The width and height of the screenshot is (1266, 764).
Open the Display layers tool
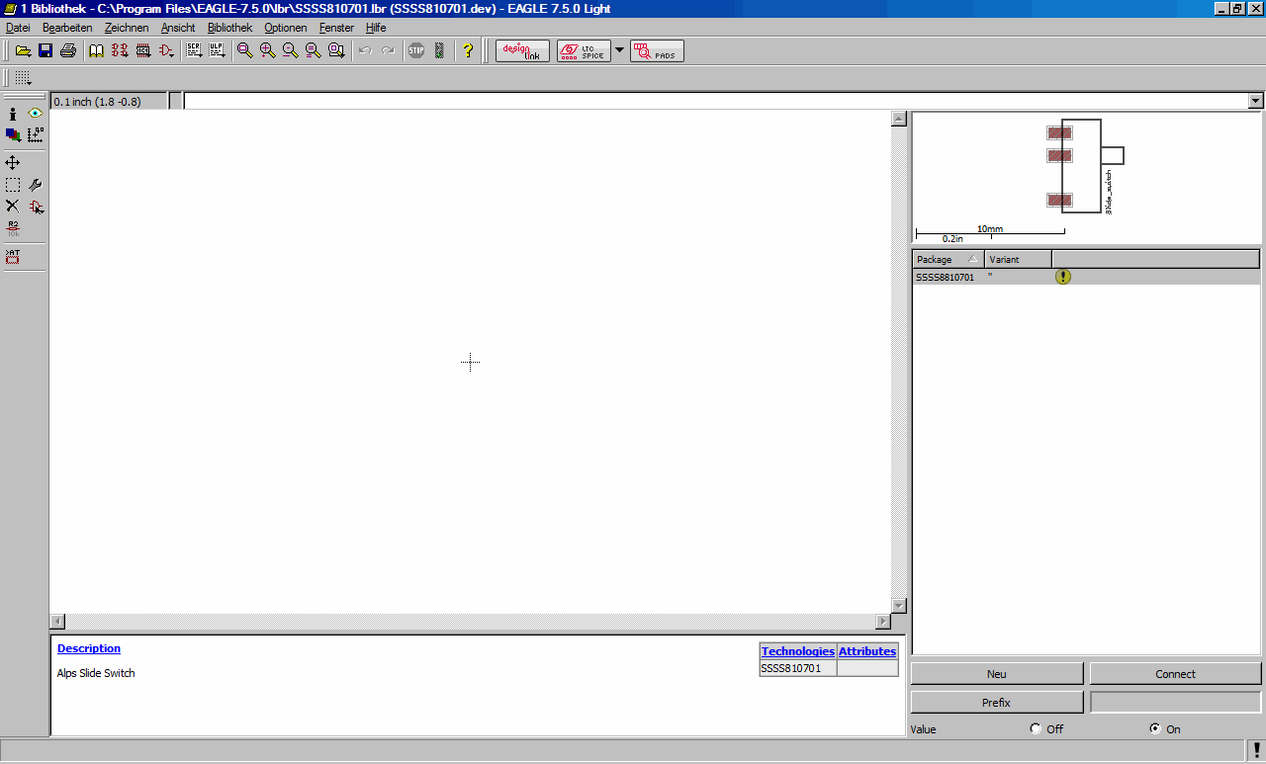click(x=13, y=134)
